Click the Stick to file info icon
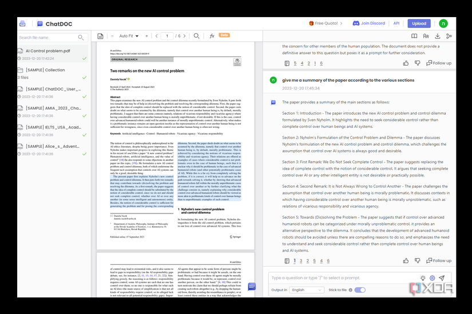Viewport: 472px width, 314px height. coord(350,290)
